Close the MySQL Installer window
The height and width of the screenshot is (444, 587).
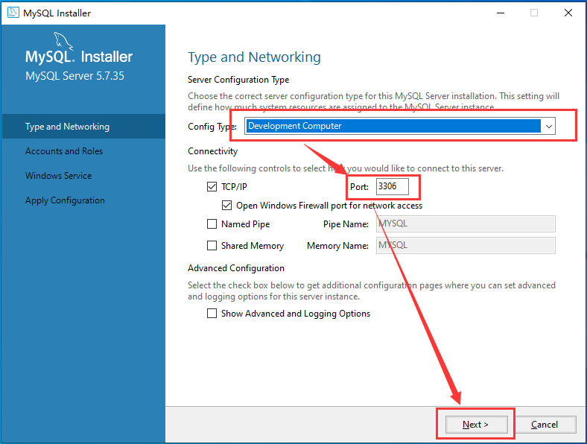[x=568, y=13]
